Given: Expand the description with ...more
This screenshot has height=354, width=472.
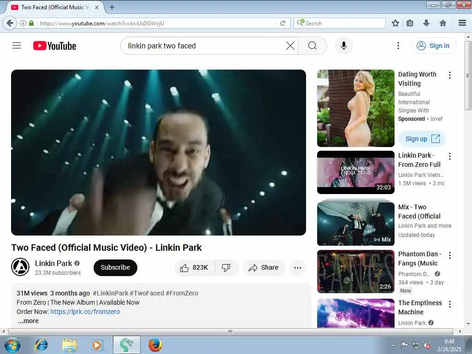Looking at the screenshot, I should (x=28, y=321).
